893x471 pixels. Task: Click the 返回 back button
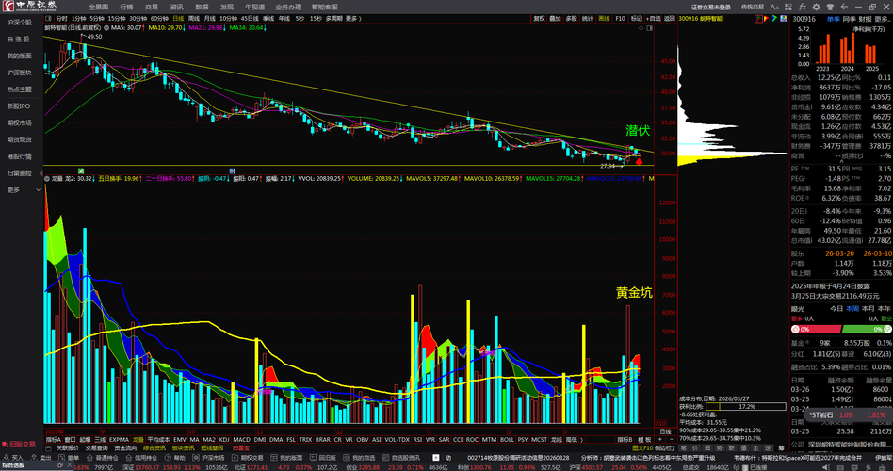pyautogui.click(x=670, y=19)
